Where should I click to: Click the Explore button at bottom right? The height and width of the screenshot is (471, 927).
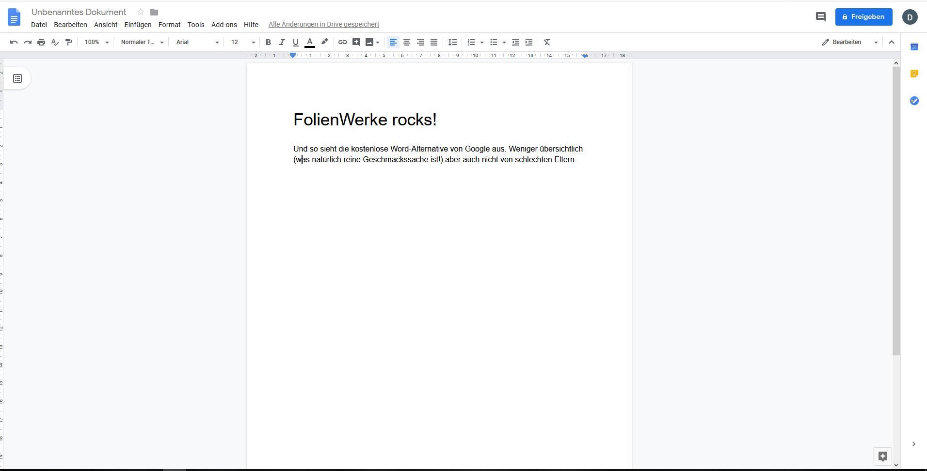coord(883,456)
